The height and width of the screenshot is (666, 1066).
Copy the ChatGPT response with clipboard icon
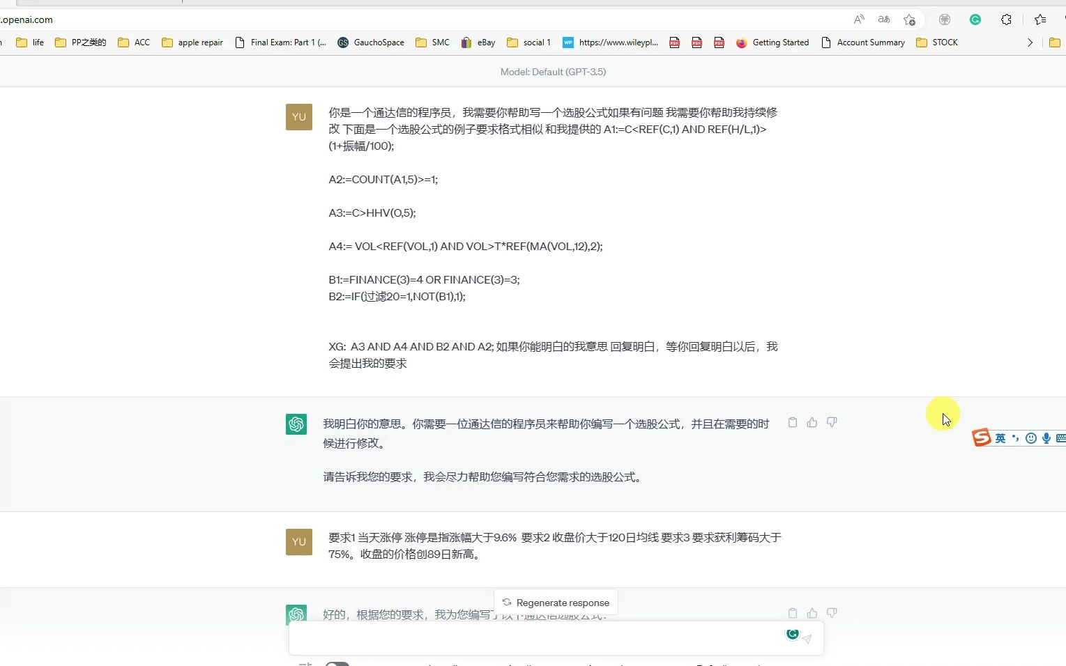(x=792, y=422)
